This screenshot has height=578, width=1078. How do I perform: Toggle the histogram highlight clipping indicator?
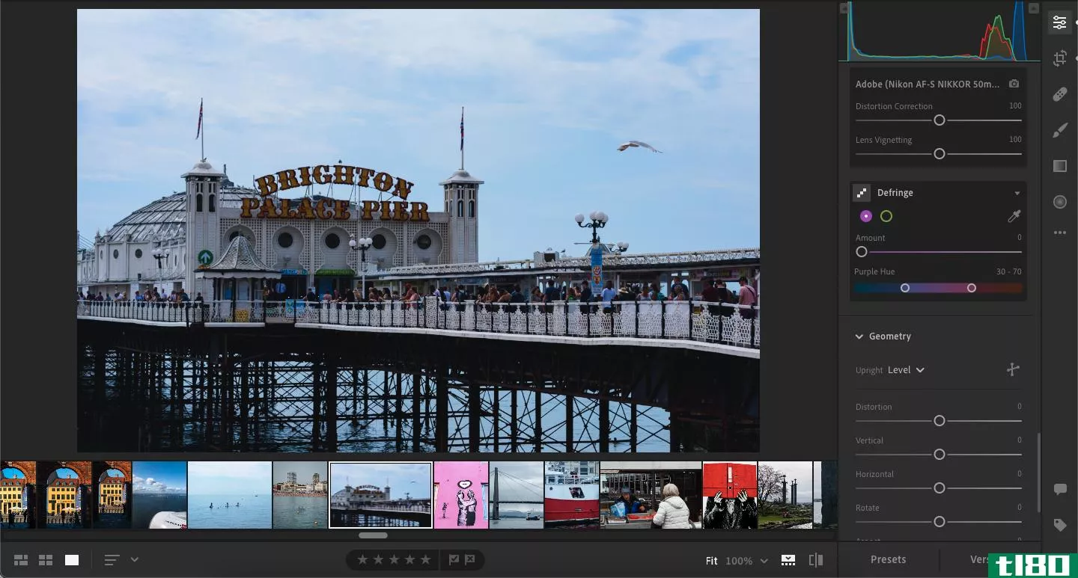tap(1035, 8)
